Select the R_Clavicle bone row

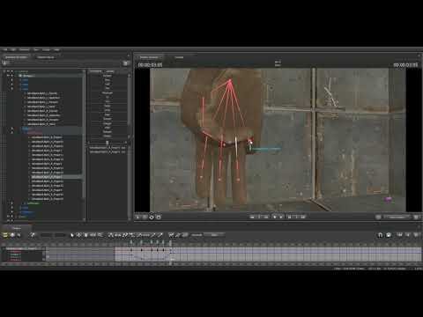pyautogui.click(x=42, y=111)
